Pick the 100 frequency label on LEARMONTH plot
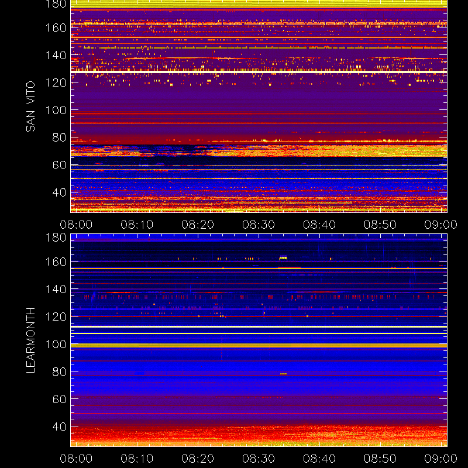 pyautogui.click(x=56, y=344)
